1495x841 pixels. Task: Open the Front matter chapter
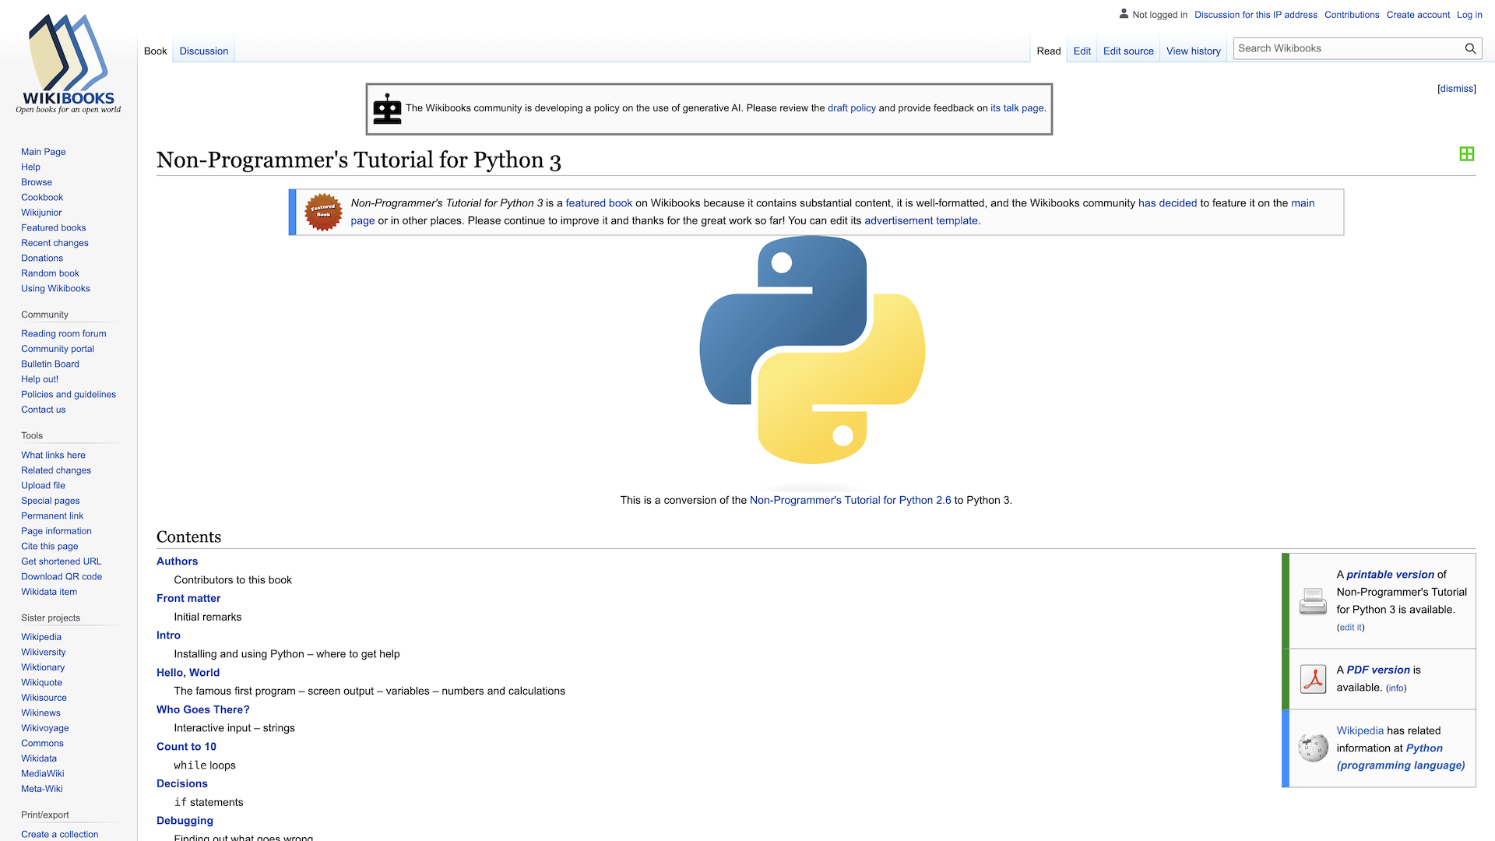(188, 599)
